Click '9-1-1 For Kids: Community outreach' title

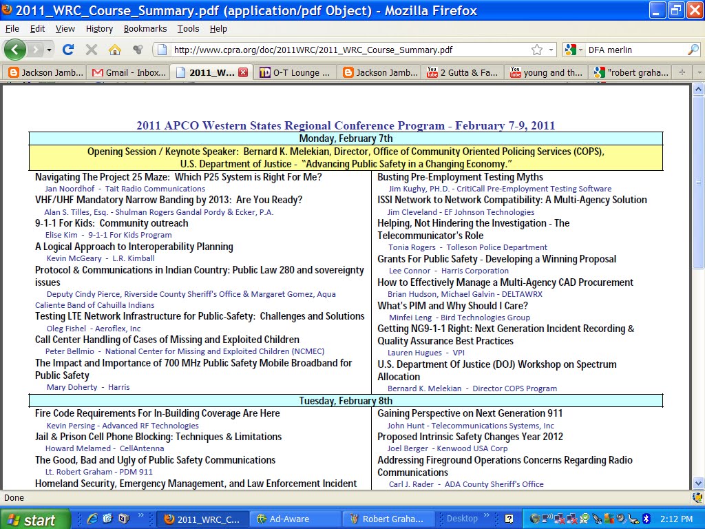(x=112, y=223)
